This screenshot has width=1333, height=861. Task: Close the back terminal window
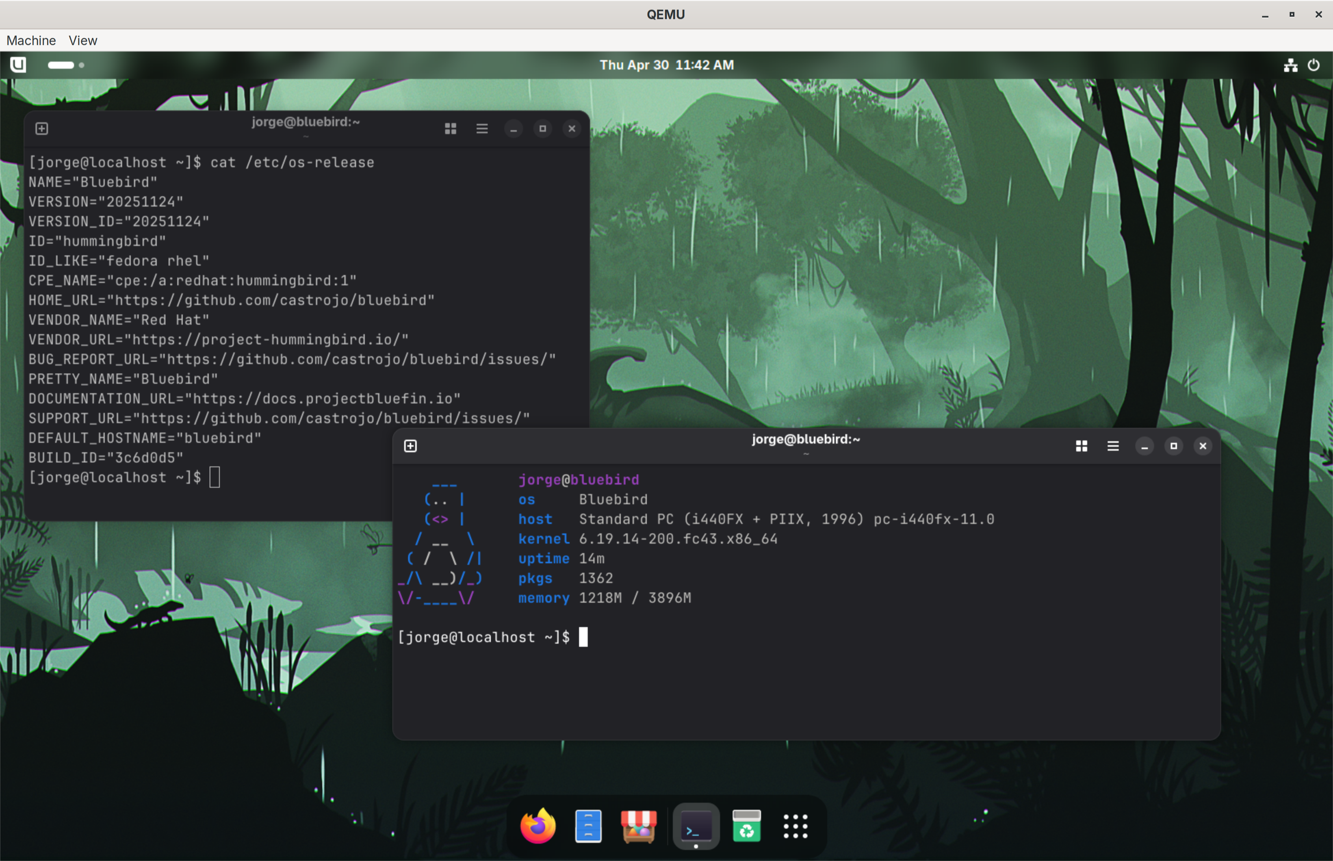(x=572, y=128)
